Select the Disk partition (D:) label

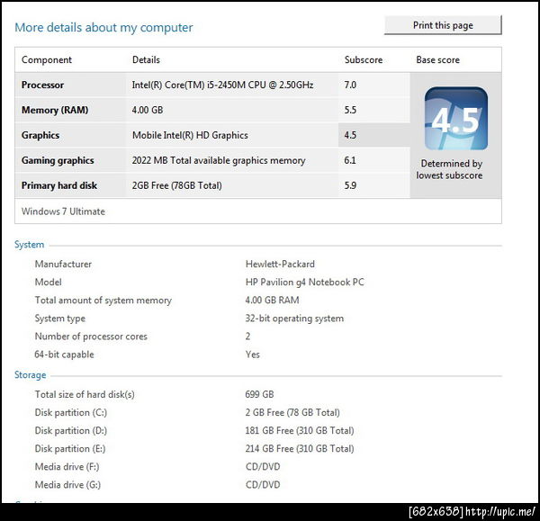tap(71, 431)
